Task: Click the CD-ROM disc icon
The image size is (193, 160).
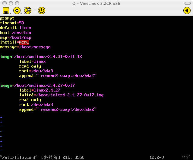Action: [17, 11]
